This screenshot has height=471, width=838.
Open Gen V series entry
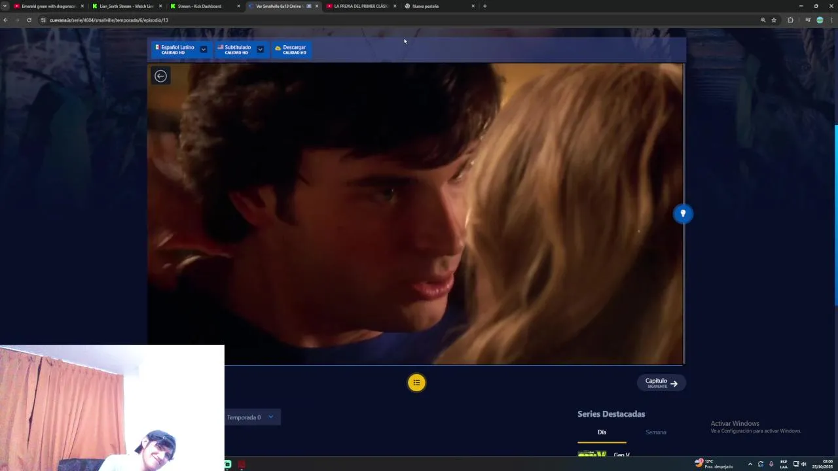pos(621,454)
